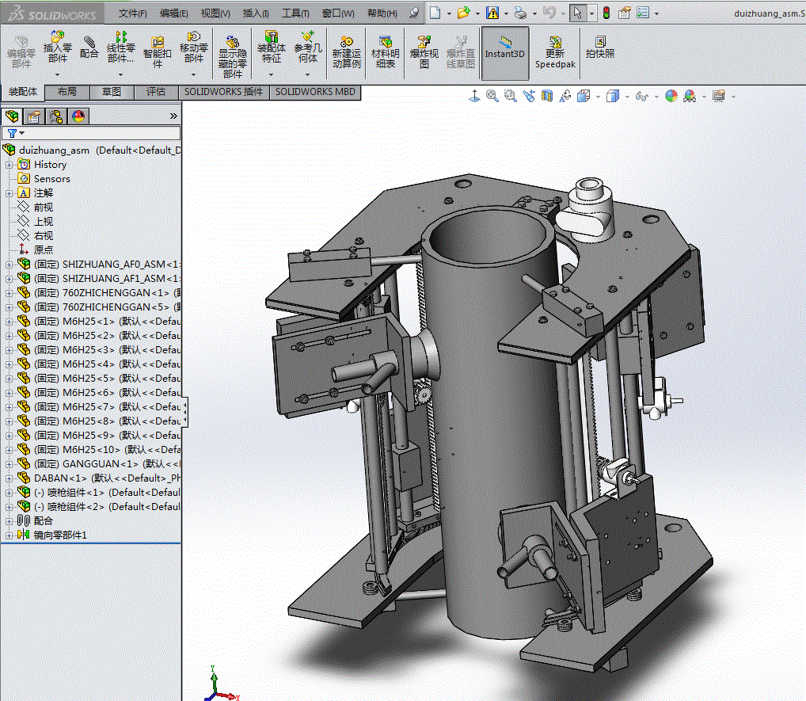The height and width of the screenshot is (701, 806).
Task: Toggle the Instant3D button
Action: (x=504, y=48)
